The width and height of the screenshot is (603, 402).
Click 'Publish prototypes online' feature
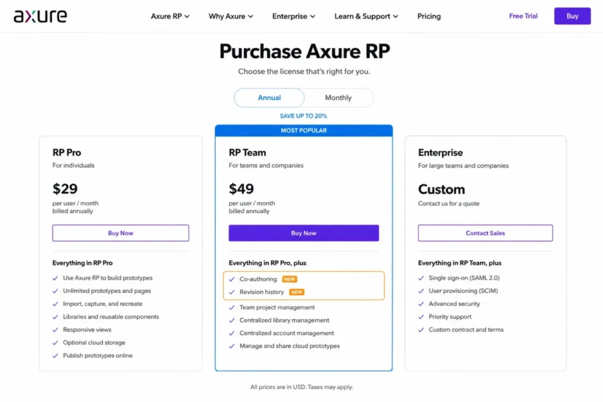coord(98,356)
